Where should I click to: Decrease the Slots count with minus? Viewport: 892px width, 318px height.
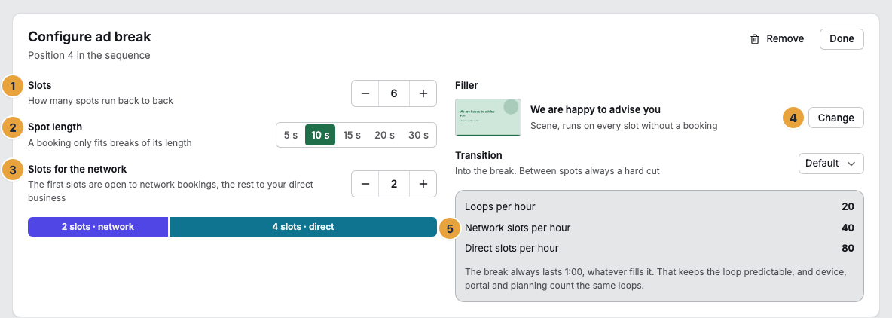click(x=366, y=93)
